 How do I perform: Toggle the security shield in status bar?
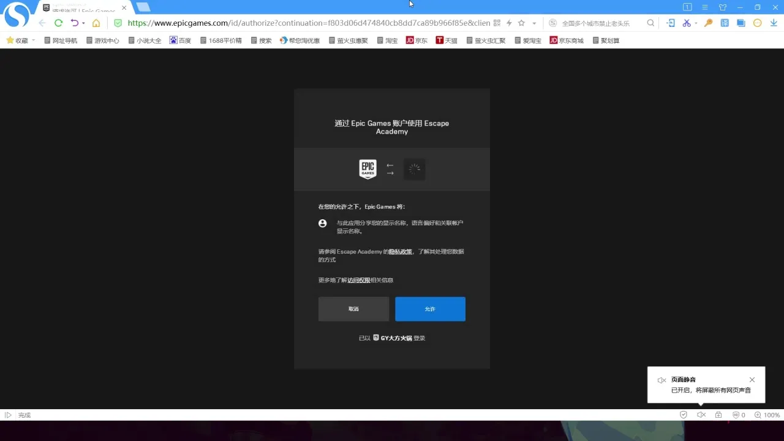pyautogui.click(x=684, y=415)
